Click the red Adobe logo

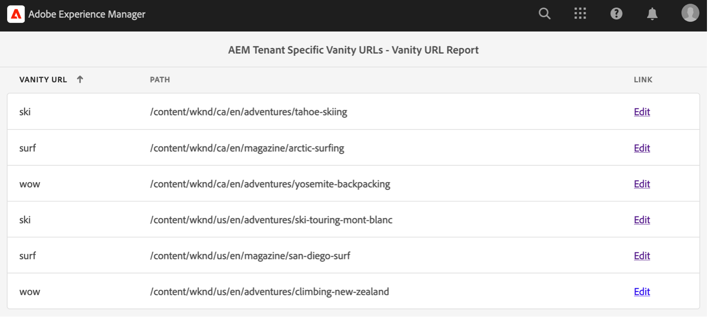(15, 14)
